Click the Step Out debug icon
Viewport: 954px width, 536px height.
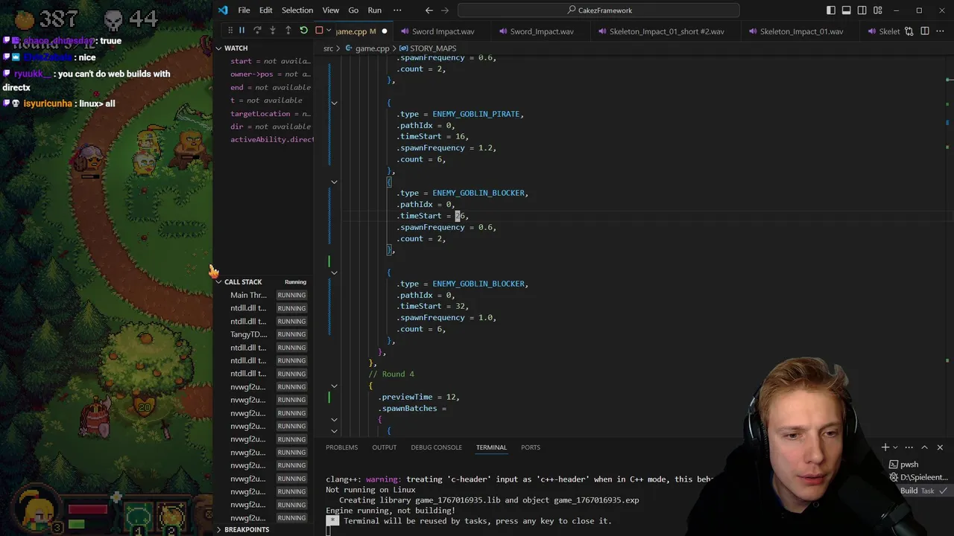tap(288, 31)
